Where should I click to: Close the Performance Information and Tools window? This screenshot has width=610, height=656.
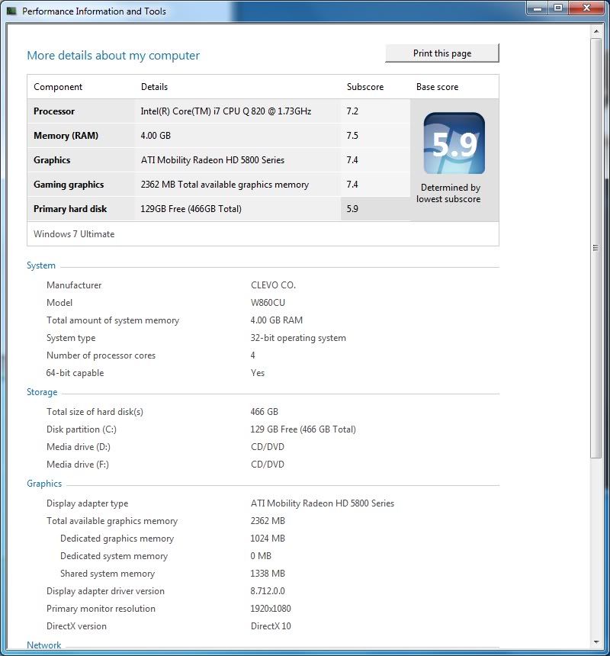click(x=586, y=8)
